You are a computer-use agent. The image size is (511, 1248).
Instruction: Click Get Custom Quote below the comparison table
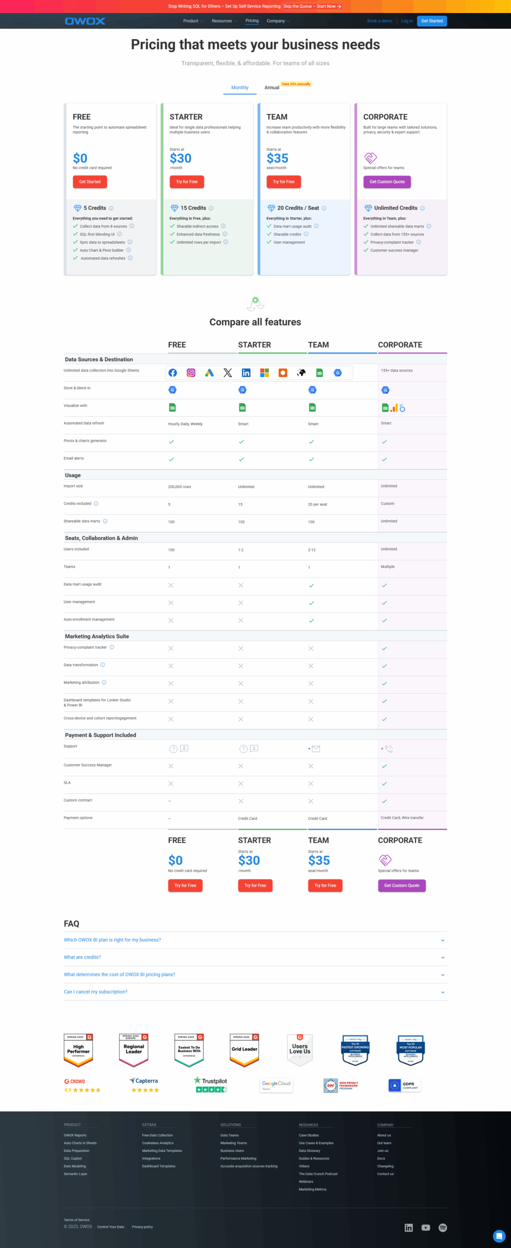402,885
